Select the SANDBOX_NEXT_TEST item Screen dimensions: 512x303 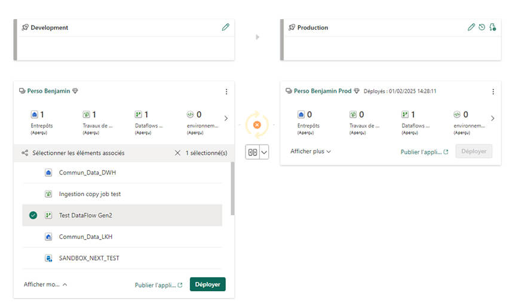point(88,258)
